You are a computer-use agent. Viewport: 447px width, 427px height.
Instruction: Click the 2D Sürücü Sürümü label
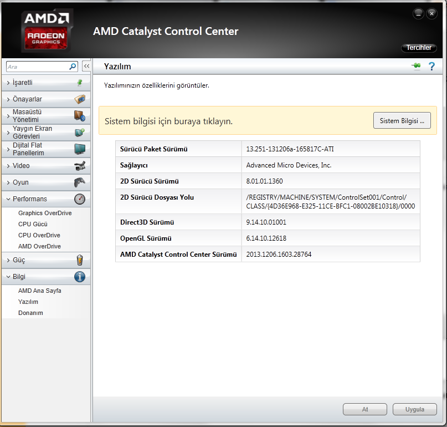point(150,181)
